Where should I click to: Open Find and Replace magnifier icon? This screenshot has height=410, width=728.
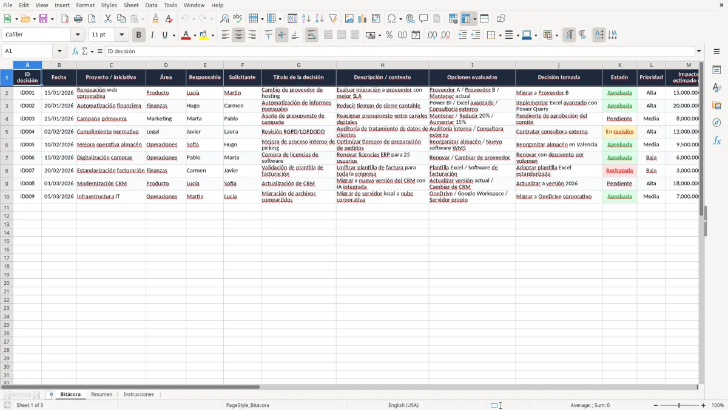[x=224, y=19]
